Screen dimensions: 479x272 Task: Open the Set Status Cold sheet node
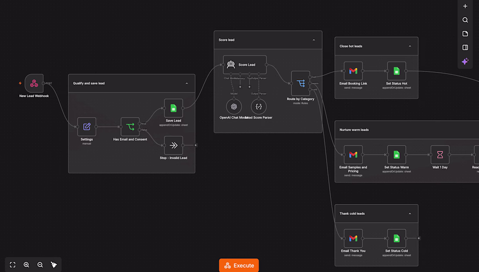pos(397,238)
